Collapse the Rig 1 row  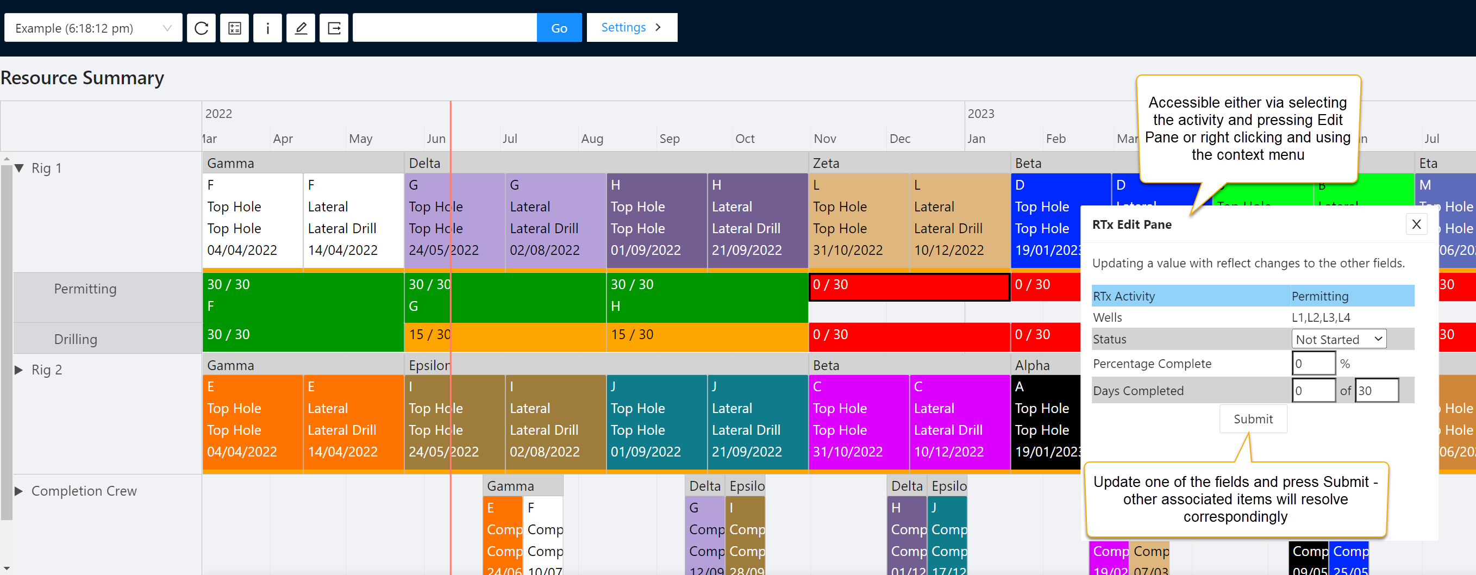tap(20, 168)
